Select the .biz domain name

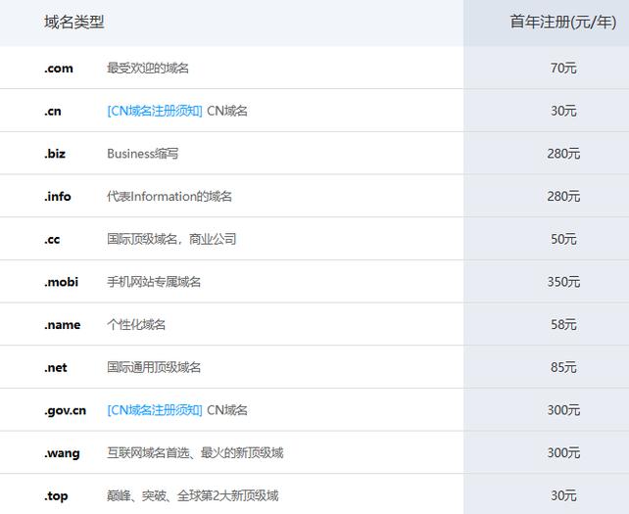[x=55, y=154]
